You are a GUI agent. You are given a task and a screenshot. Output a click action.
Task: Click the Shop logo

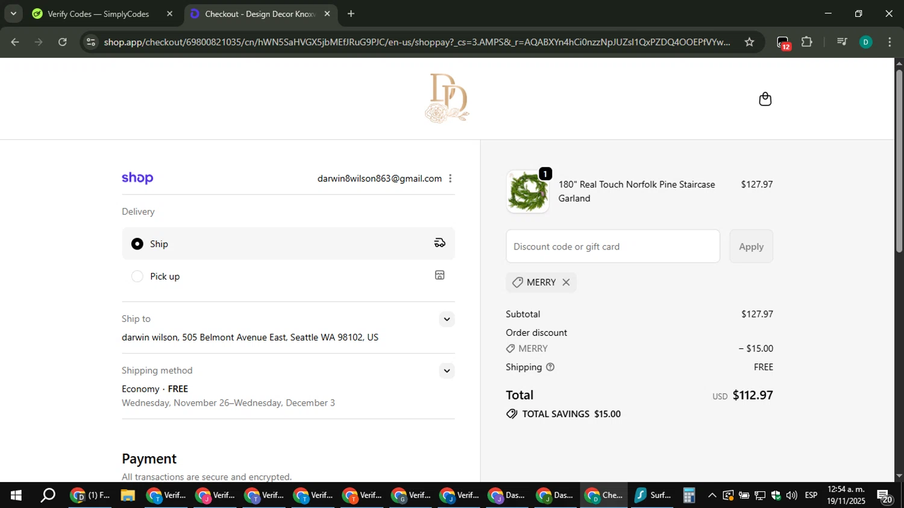[137, 178]
